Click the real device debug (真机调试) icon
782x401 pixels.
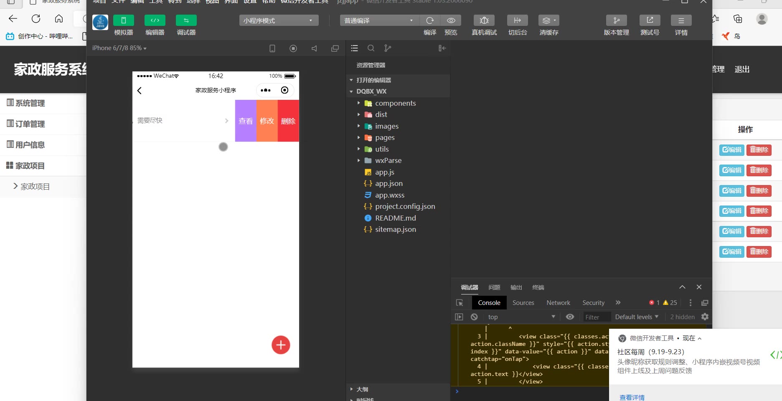click(x=484, y=20)
